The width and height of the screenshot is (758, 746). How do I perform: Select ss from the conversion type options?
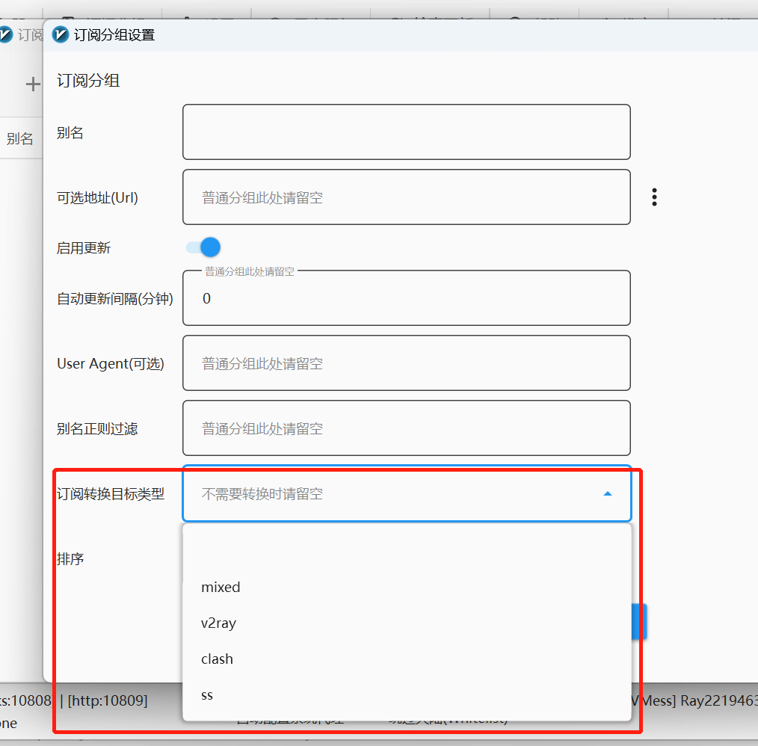pos(206,694)
